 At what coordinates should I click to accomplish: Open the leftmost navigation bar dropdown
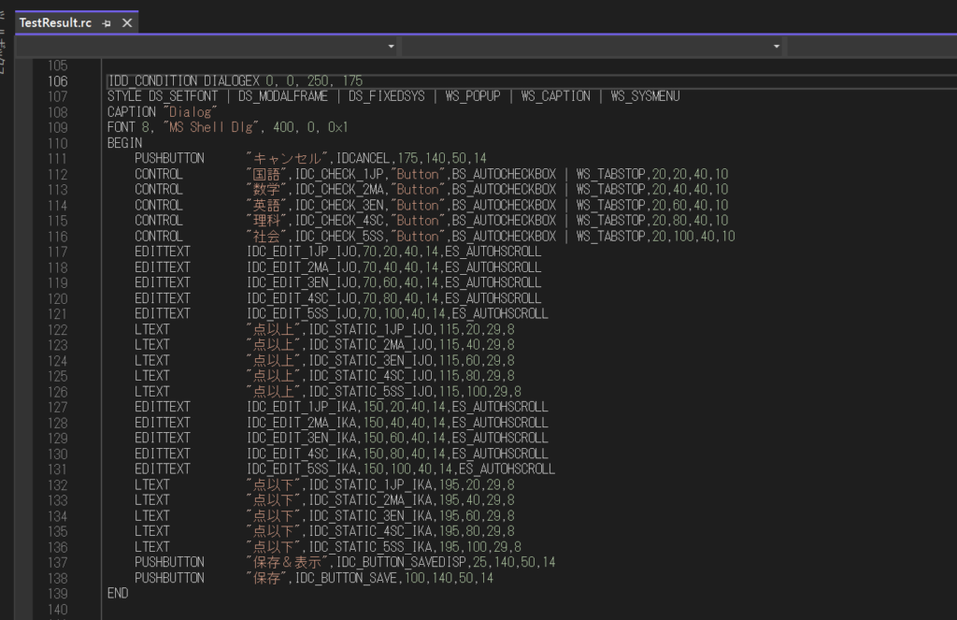(207, 46)
